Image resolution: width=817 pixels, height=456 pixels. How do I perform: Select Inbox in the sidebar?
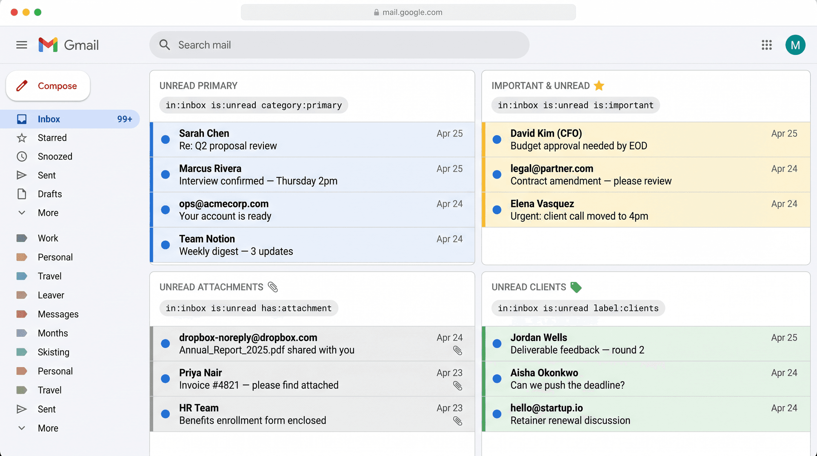49,119
